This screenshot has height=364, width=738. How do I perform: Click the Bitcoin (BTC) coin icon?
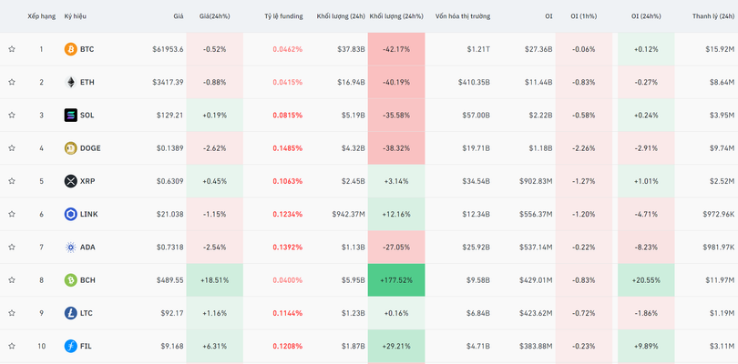click(x=71, y=49)
